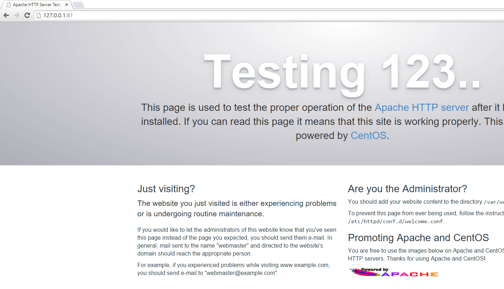Close the Apache HTTP Server Test tab
The image size is (504, 289).
coord(67,5)
